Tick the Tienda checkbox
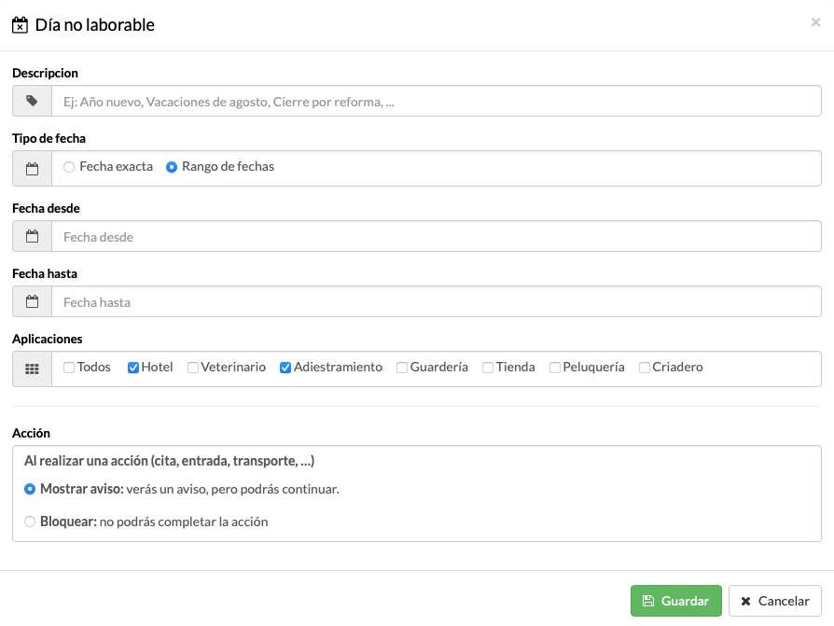The image size is (834, 626). tap(487, 368)
